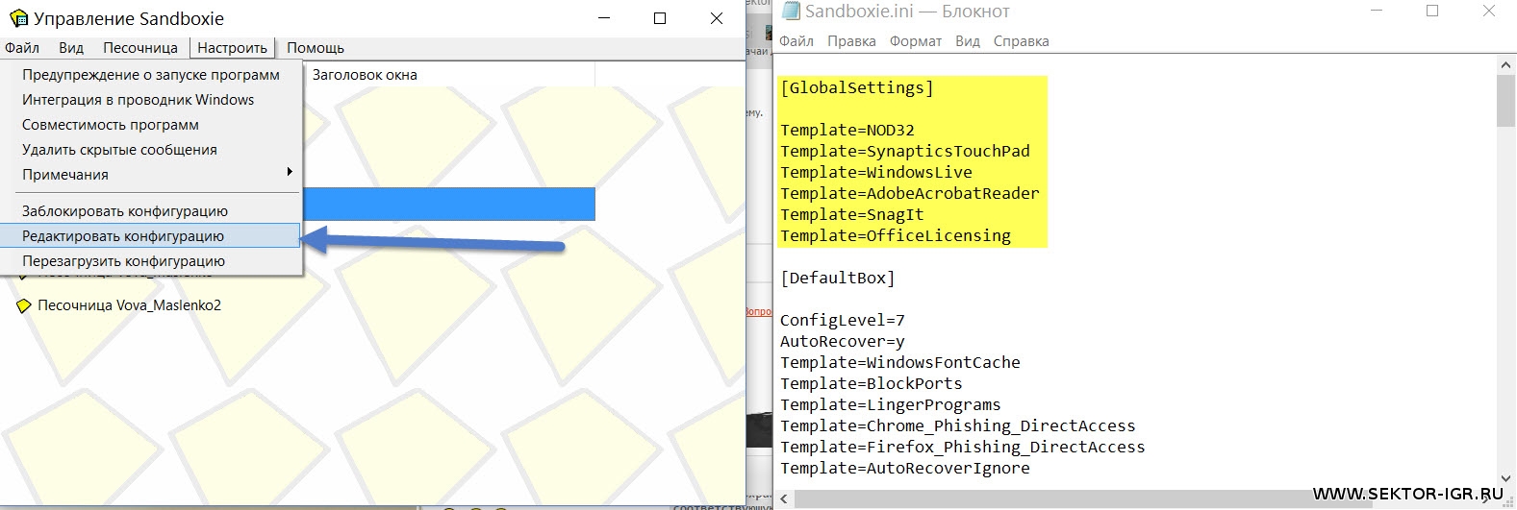This screenshot has height=510, width=1517.
Task: Click the AutoRecover=y line
Action: (843, 341)
